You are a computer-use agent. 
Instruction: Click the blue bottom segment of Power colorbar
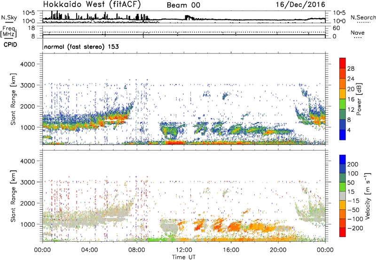click(x=343, y=135)
